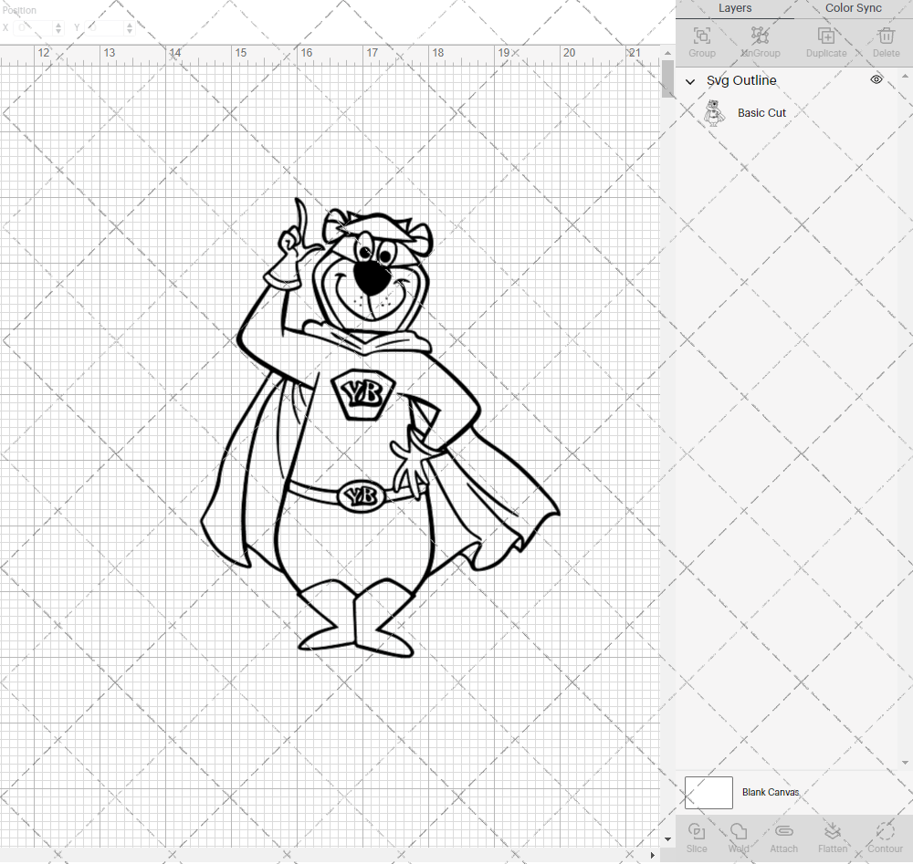Select the Basic Cut layer
Screen dimensions: 913x864
(x=761, y=112)
